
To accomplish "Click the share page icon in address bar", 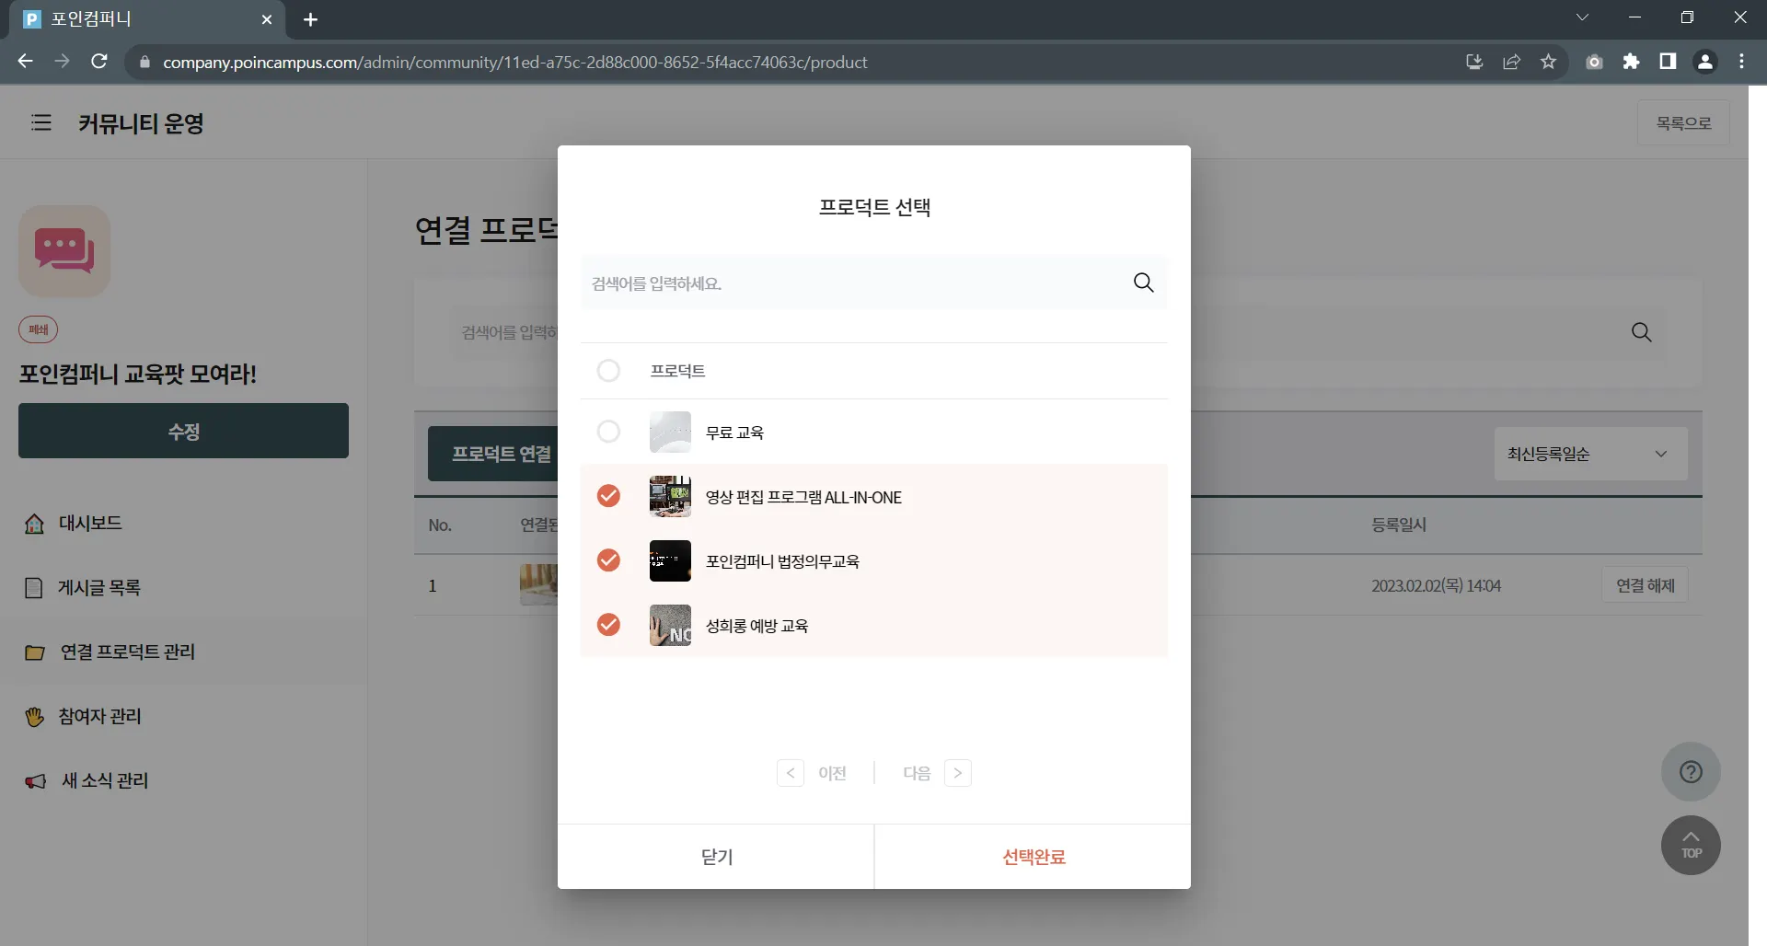I will point(1511,62).
